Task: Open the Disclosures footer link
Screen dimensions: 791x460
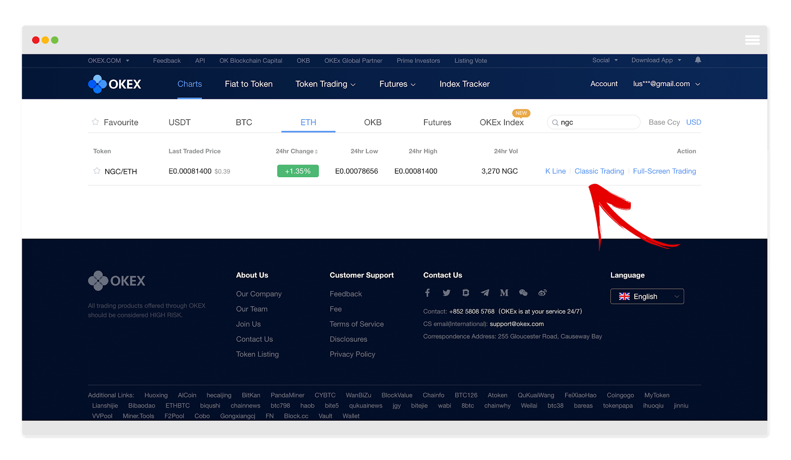Action: coord(349,339)
